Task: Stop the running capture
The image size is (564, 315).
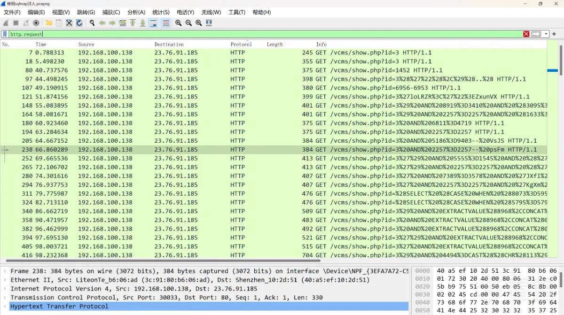Action: [x=16, y=23]
